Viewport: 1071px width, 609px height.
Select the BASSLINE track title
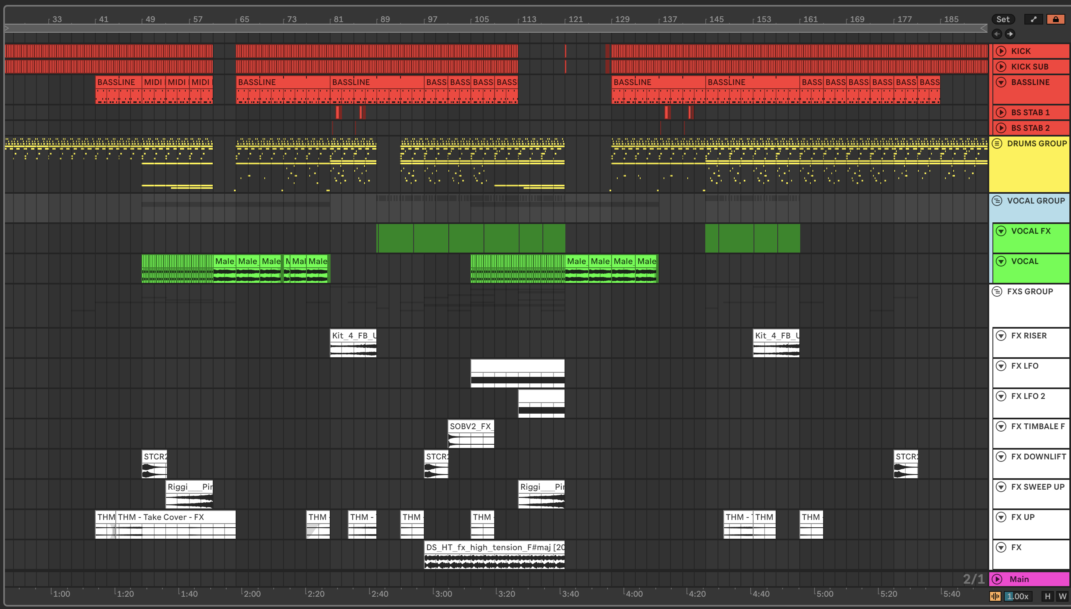[1030, 82]
